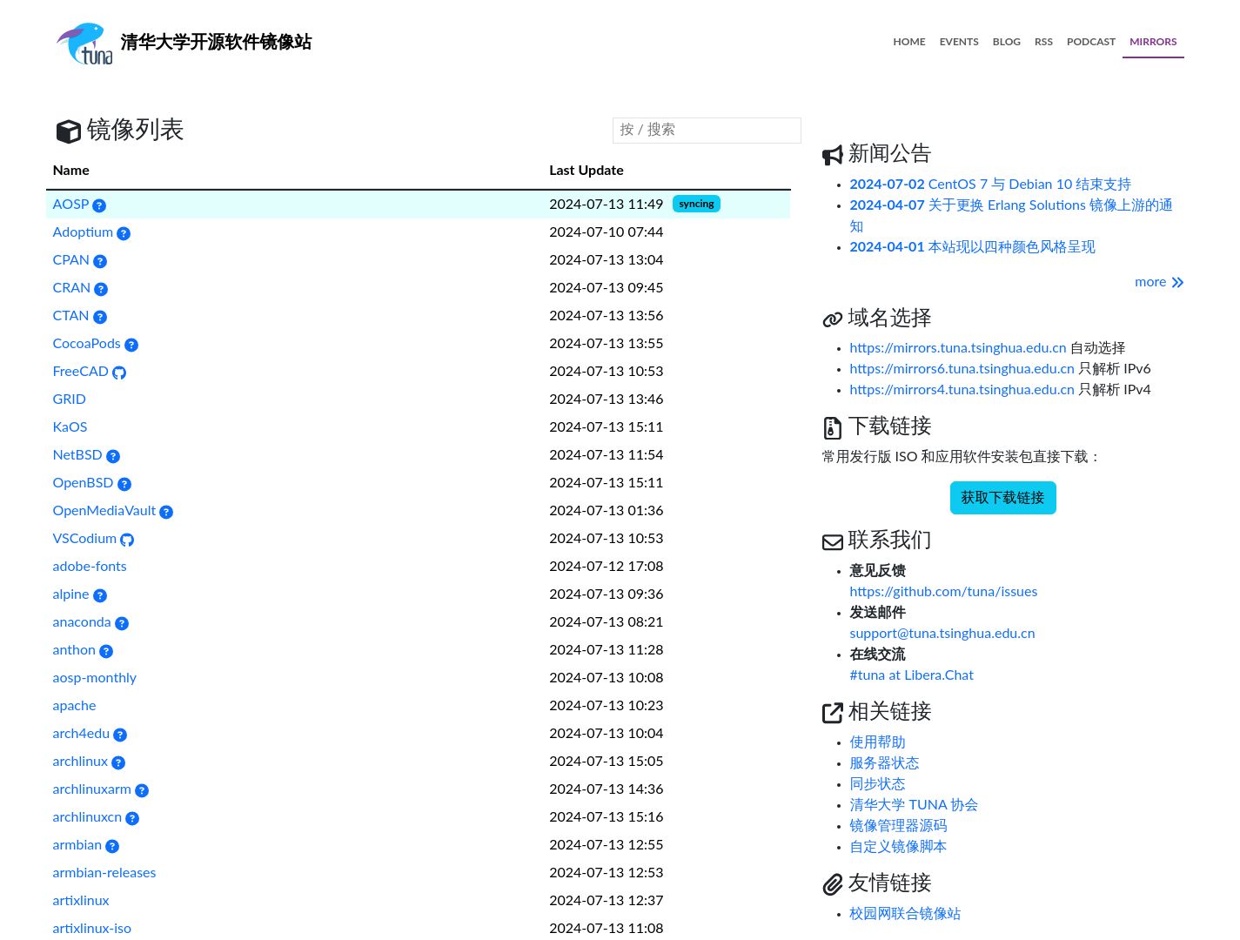1240x940 pixels.
Task: Open the #tuna at Libera.Chat link
Action: click(911, 675)
